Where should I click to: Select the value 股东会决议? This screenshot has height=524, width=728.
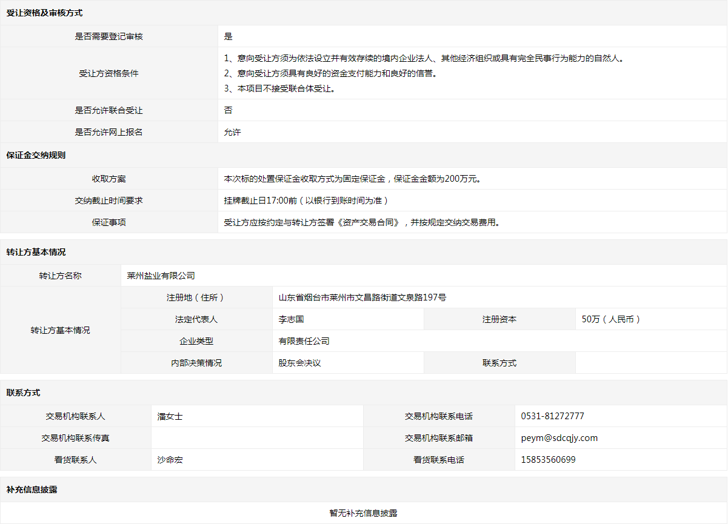pyautogui.click(x=299, y=363)
